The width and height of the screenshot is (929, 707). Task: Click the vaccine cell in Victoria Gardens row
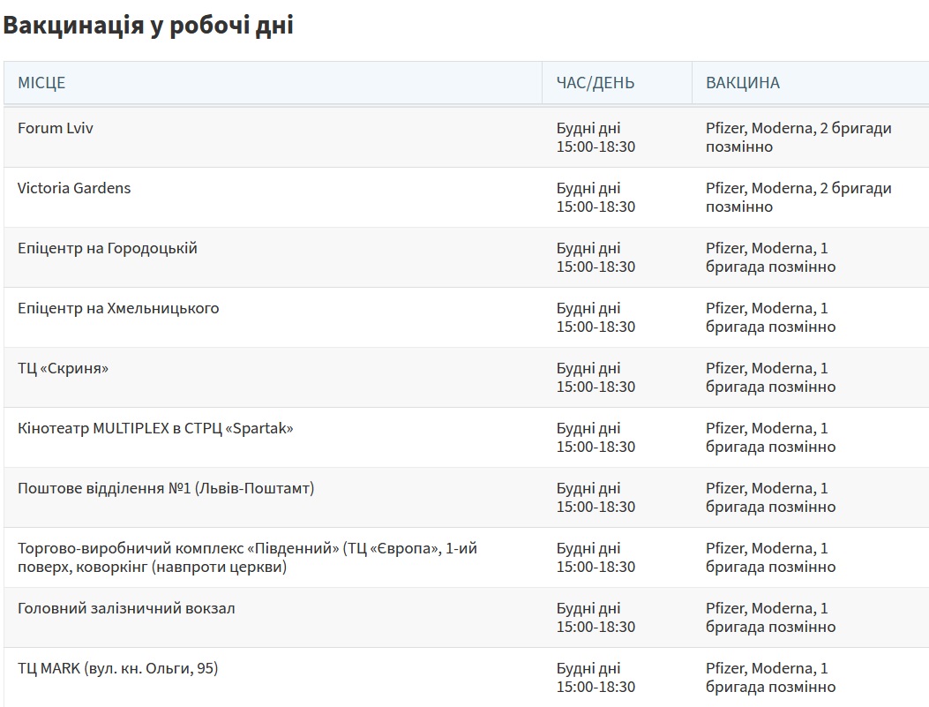[x=798, y=198]
